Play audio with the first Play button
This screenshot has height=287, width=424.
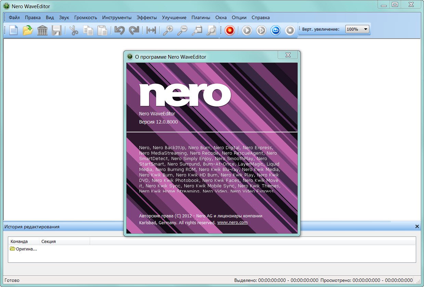[247, 30]
